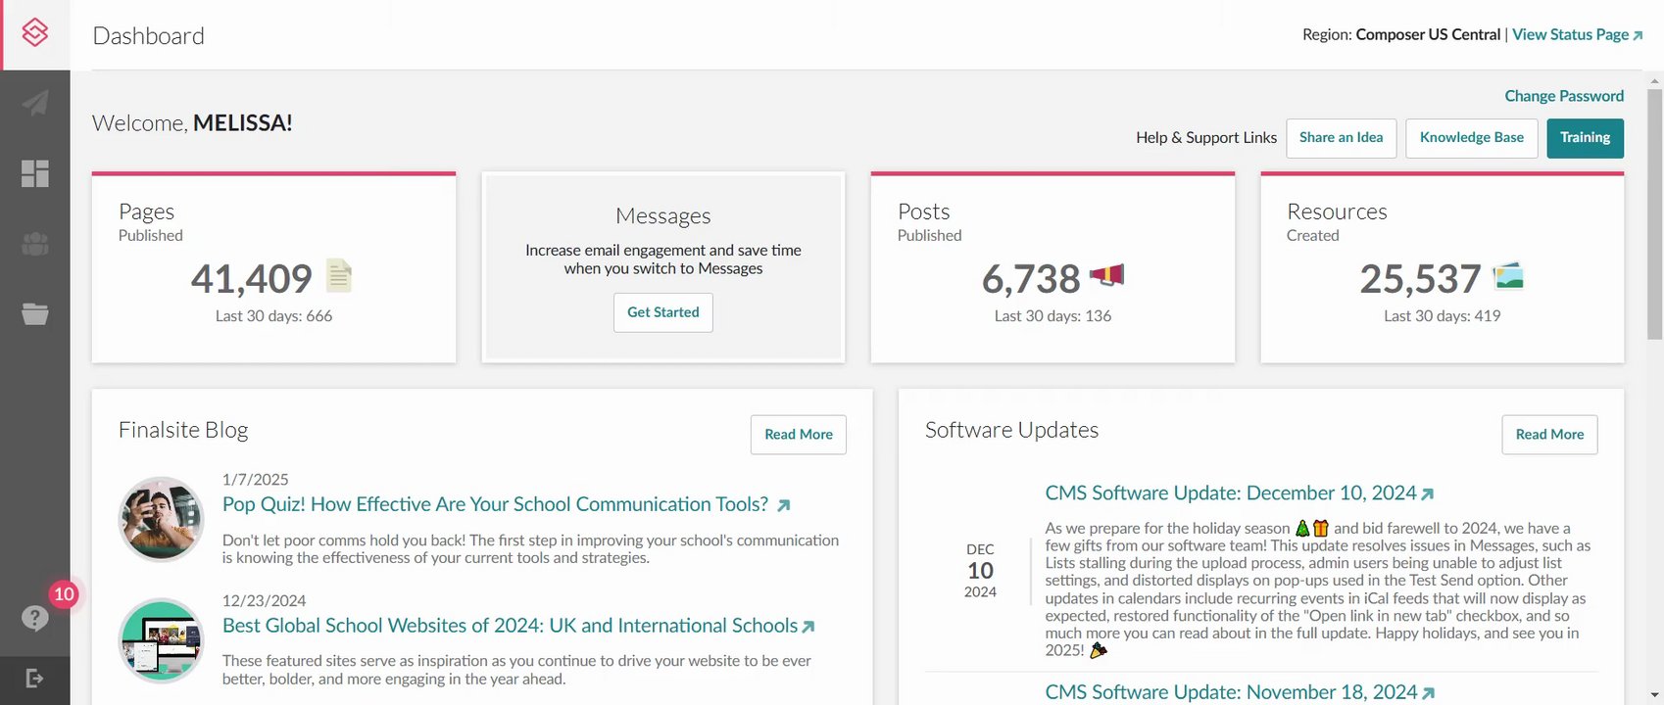The image size is (1664, 705).
Task: Open the Knowledge Base button
Action: (1471, 138)
